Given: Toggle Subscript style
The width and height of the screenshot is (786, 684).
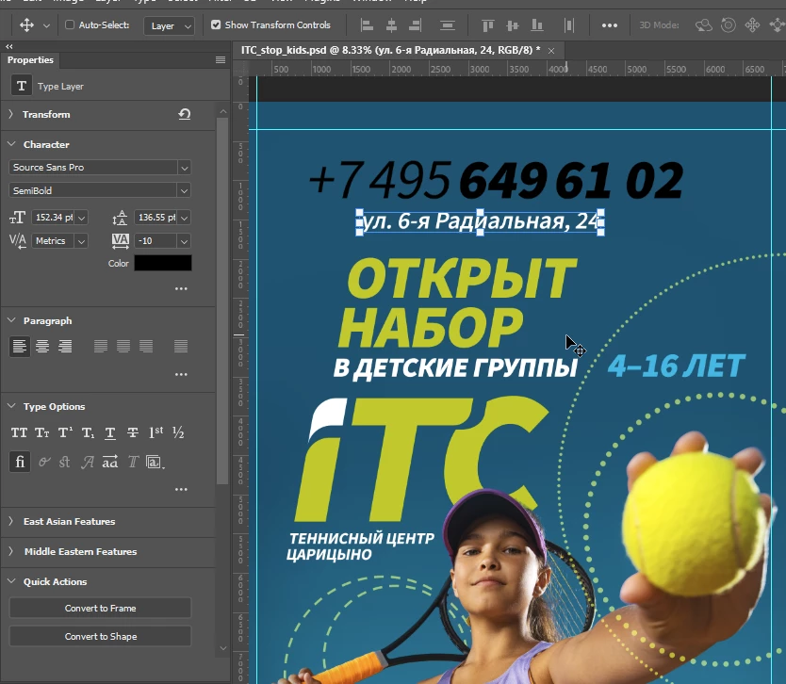Looking at the screenshot, I should (x=88, y=432).
